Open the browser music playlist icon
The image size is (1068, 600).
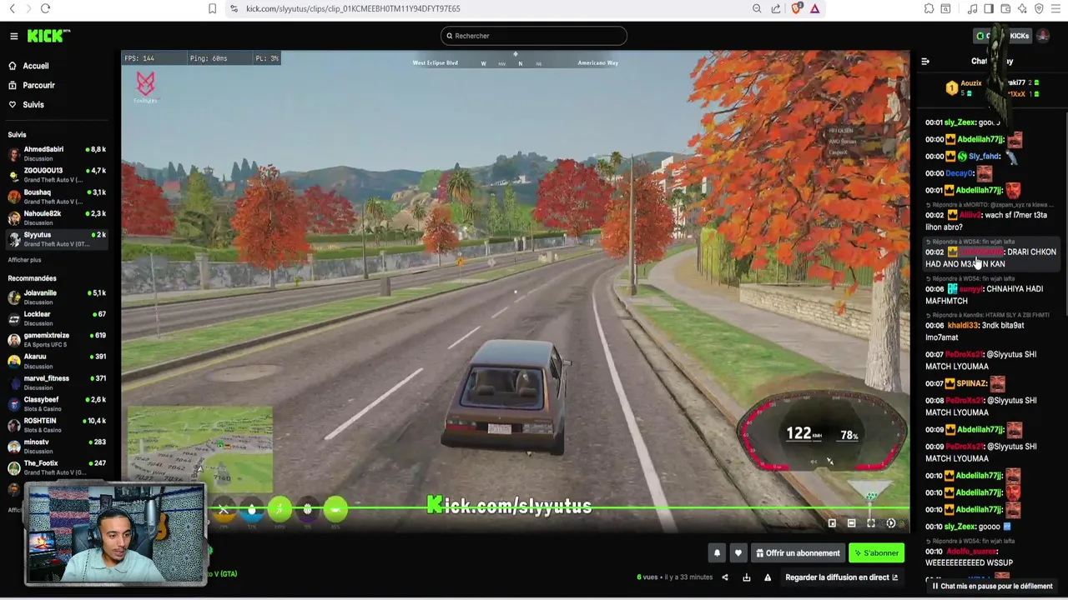[x=972, y=8]
